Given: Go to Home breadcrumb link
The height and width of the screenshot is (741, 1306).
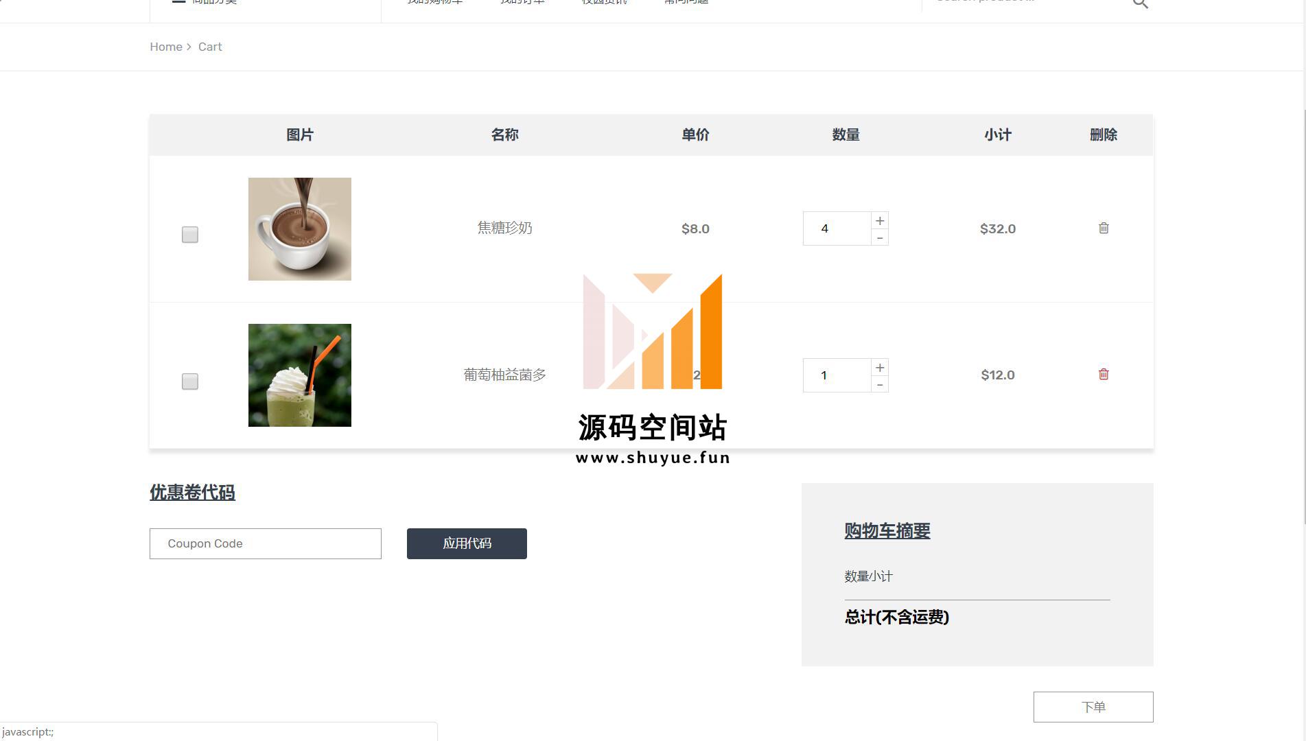Looking at the screenshot, I should 166,47.
